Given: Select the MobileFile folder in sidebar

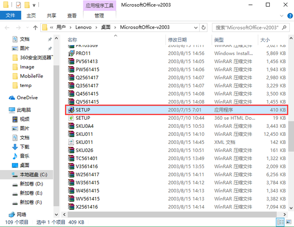Looking at the screenshot, I should pos(28,76).
